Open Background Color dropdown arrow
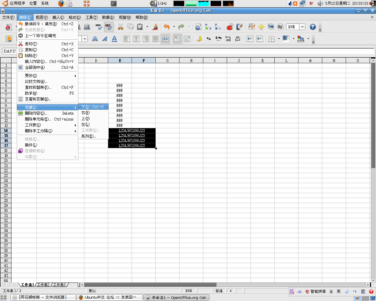 293,39
